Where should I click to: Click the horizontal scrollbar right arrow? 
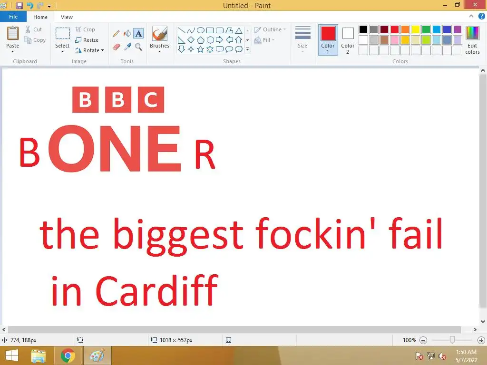click(475, 330)
